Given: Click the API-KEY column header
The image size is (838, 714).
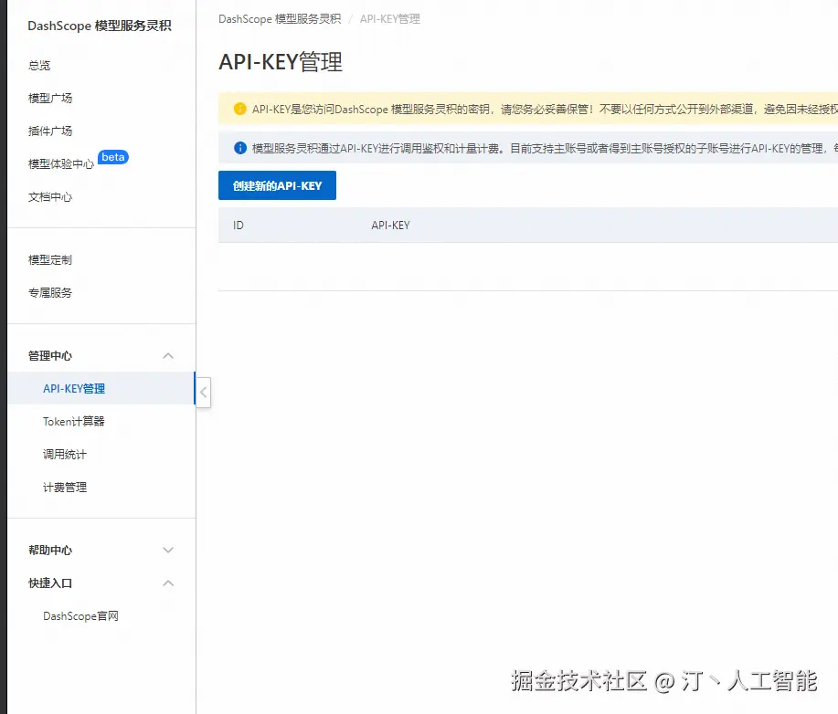Looking at the screenshot, I should tap(391, 226).
